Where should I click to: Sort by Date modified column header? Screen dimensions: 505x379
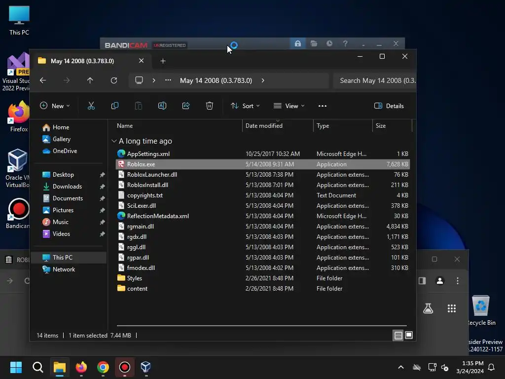278,126
